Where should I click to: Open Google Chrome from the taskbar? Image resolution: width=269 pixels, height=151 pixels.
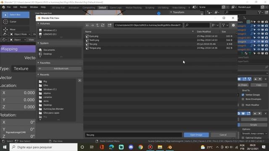coord(140,147)
